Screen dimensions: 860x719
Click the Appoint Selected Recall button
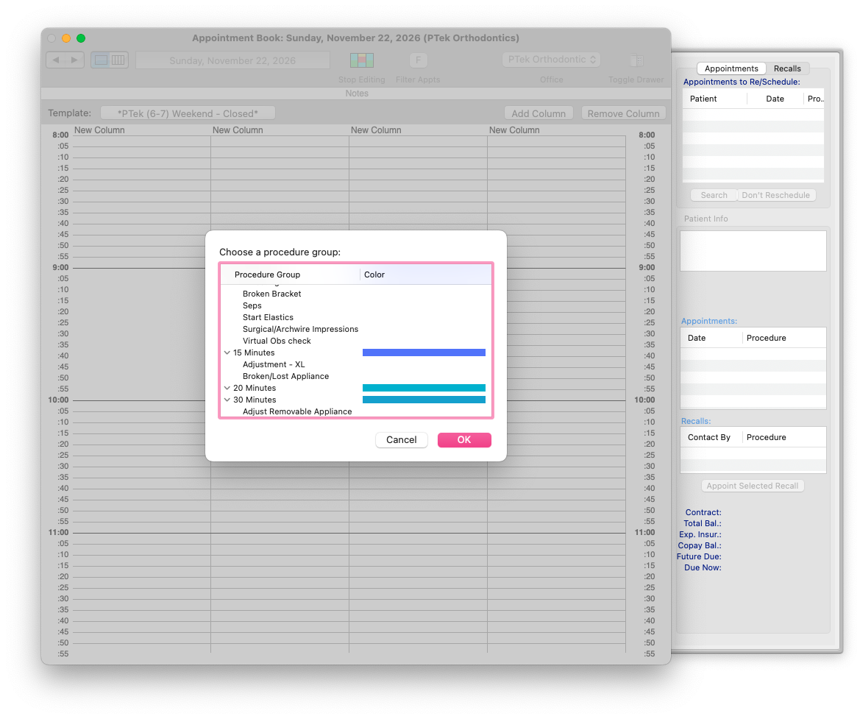point(752,486)
